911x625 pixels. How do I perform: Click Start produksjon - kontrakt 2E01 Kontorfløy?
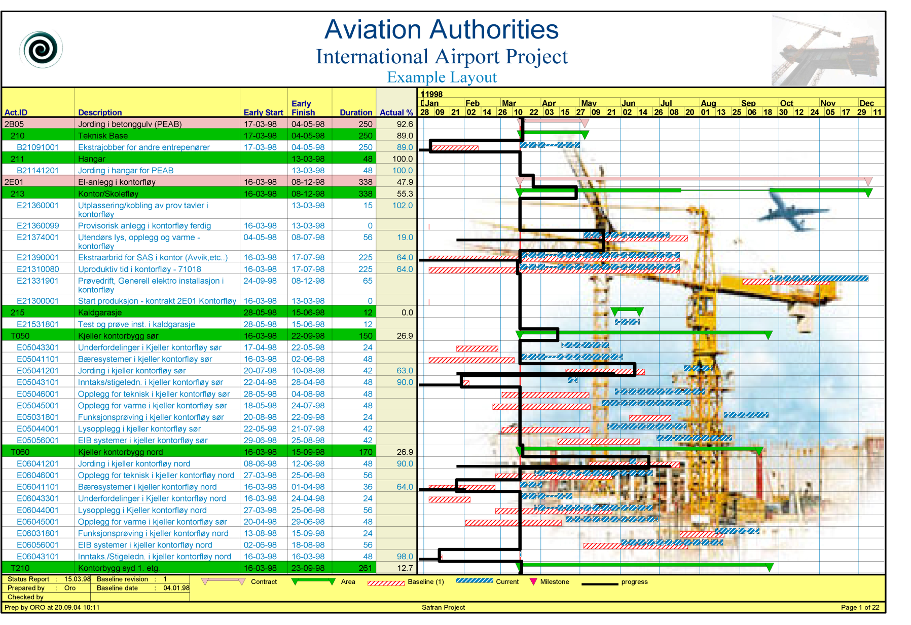tap(157, 301)
